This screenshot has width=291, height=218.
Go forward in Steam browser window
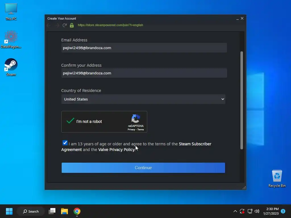[57, 25]
